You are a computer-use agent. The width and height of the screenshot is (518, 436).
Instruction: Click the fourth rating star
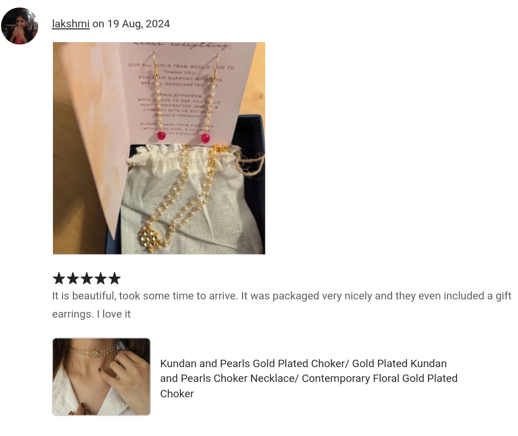(101, 278)
